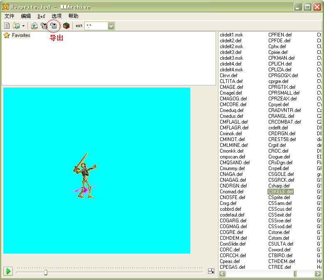Select CPLICH.def in the file list
Screen dimensions: 324x280
(x=280, y=64)
